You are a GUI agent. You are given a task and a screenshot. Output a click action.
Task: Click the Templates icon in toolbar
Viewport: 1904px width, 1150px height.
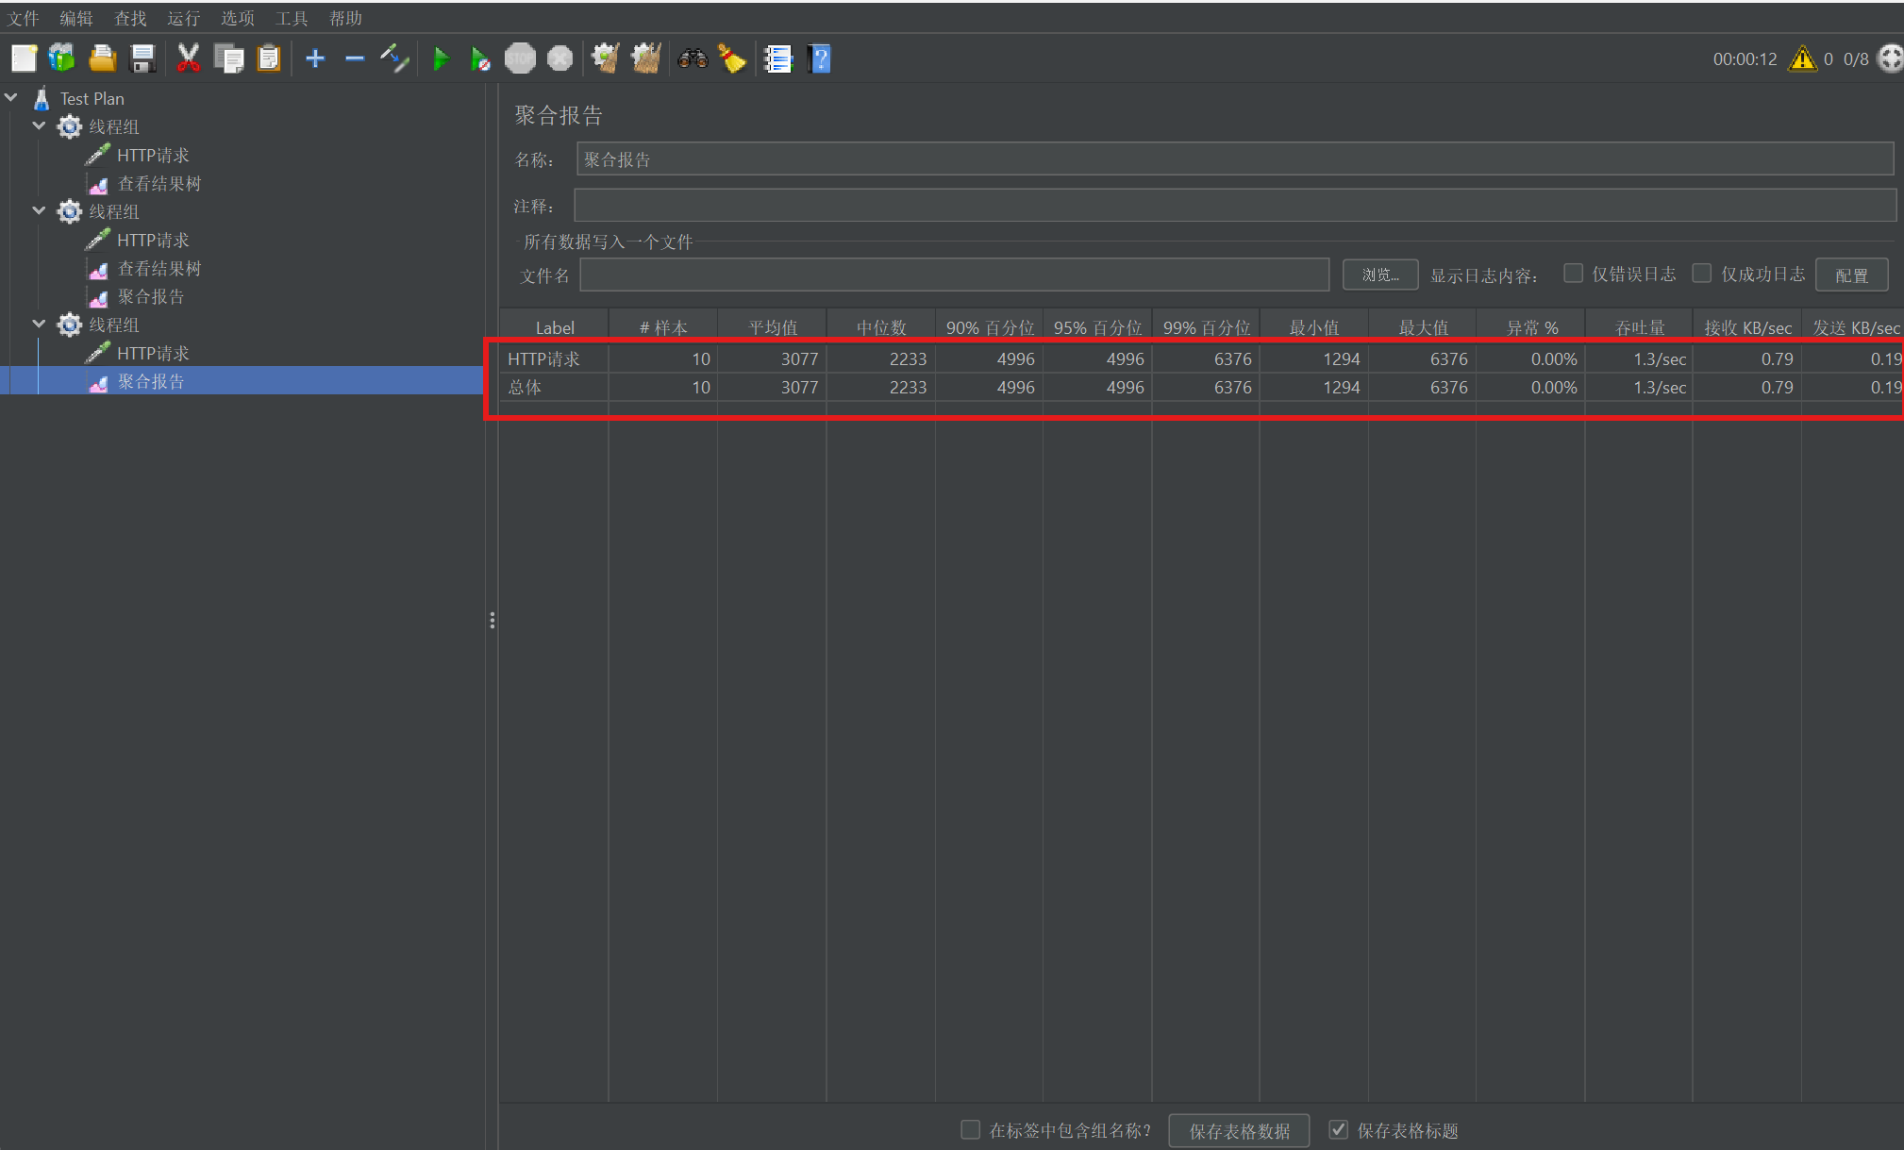click(x=62, y=59)
